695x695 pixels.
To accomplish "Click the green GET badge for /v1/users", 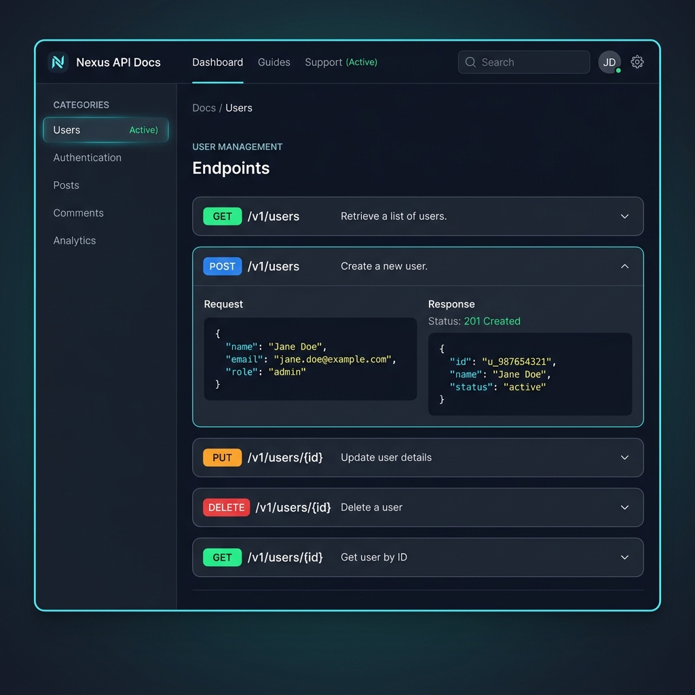I will tap(222, 217).
